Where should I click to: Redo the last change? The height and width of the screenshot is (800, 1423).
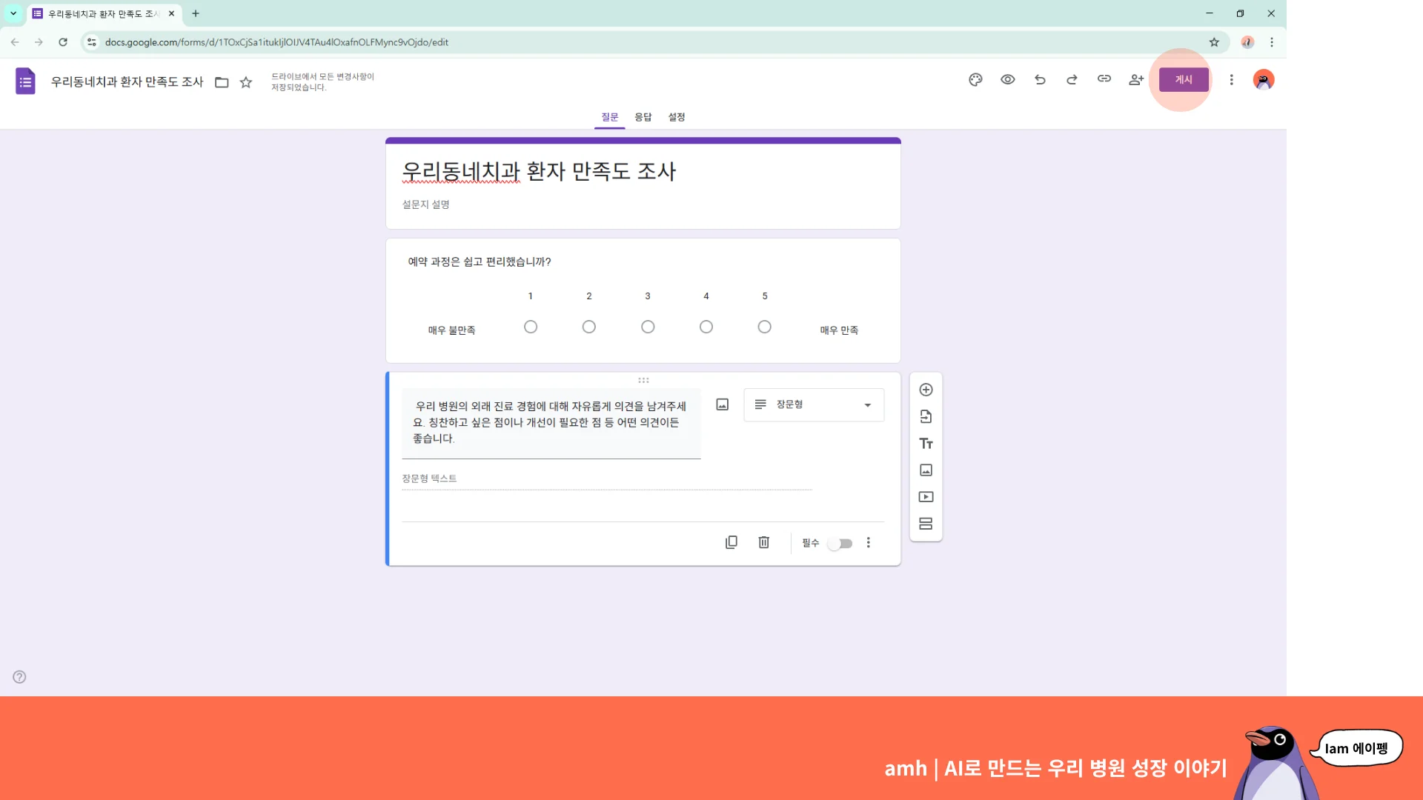tap(1072, 79)
